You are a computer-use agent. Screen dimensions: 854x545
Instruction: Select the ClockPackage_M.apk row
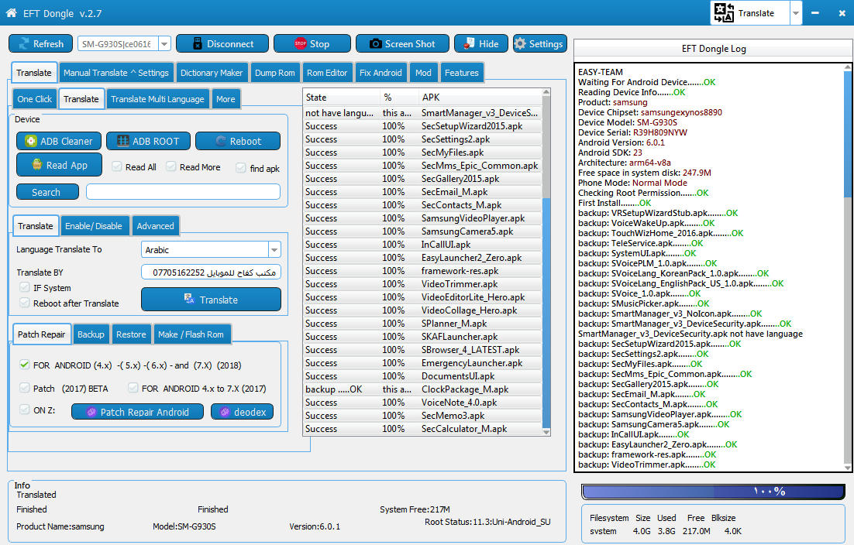(422, 389)
